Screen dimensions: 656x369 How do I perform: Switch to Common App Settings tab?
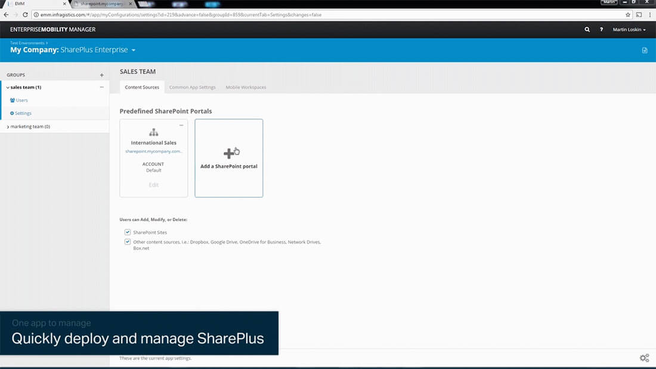point(192,88)
